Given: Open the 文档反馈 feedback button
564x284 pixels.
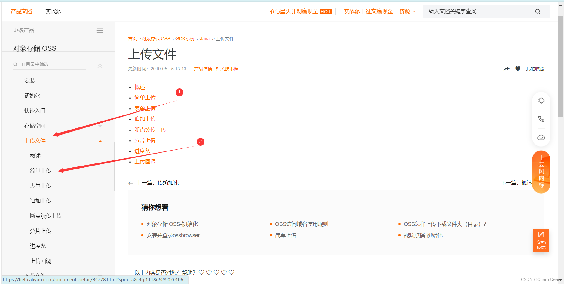Looking at the screenshot, I should click(541, 240).
